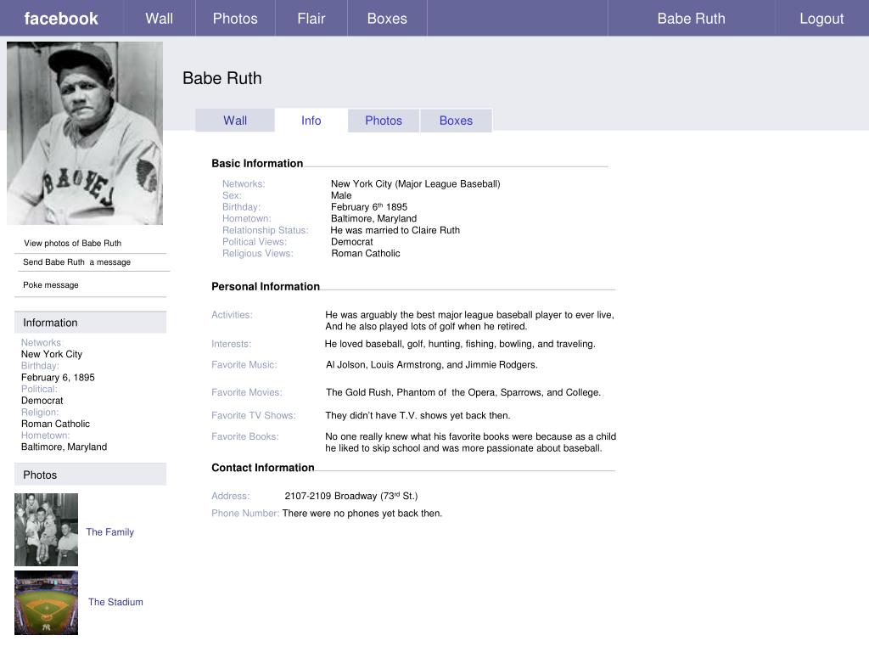
Task: Open The Stadium photo thumbnail
Action: (x=46, y=603)
